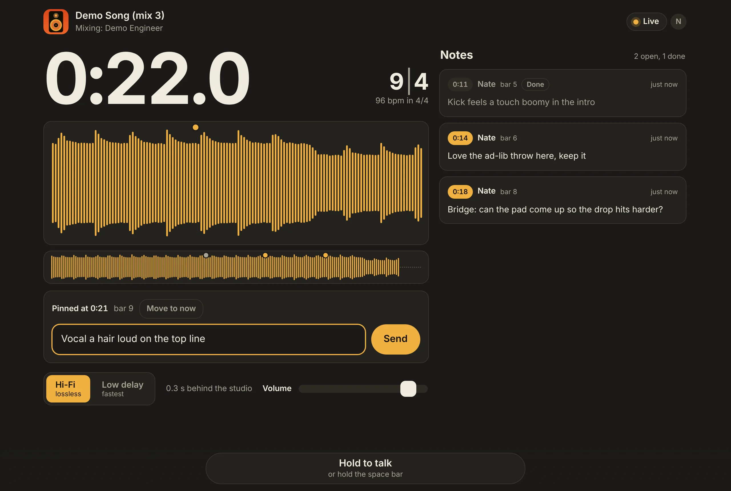Click 'bar 6' label on ad-lib note

pyautogui.click(x=508, y=138)
